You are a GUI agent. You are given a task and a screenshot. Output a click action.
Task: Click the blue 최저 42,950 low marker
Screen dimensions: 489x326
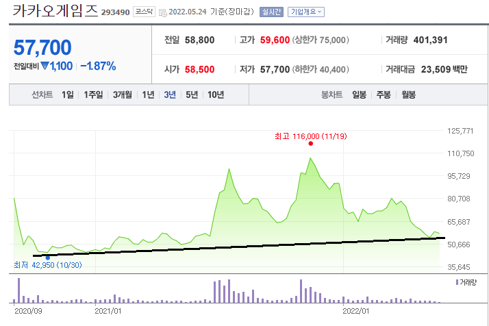[x=48, y=258]
